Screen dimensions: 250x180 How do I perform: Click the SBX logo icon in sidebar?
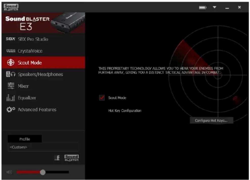11,39
